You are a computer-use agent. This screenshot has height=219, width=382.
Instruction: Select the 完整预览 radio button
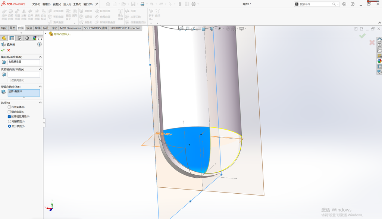click(x=9, y=121)
